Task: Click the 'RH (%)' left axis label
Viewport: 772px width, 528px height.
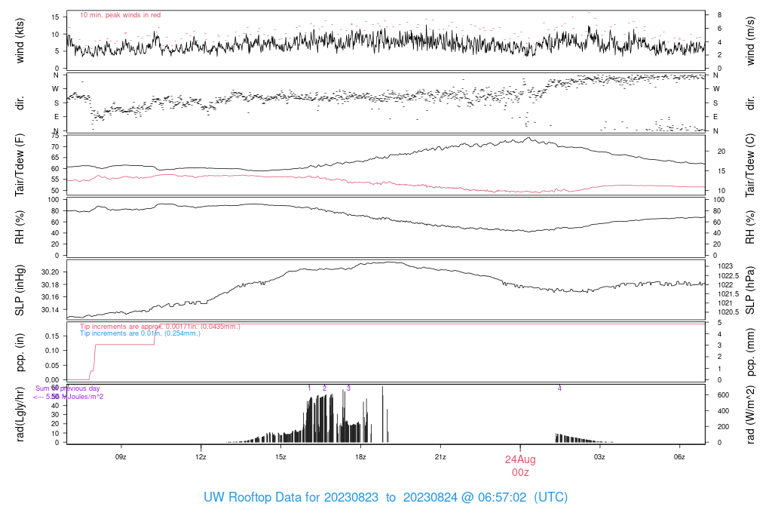Action: click(x=20, y=227)
